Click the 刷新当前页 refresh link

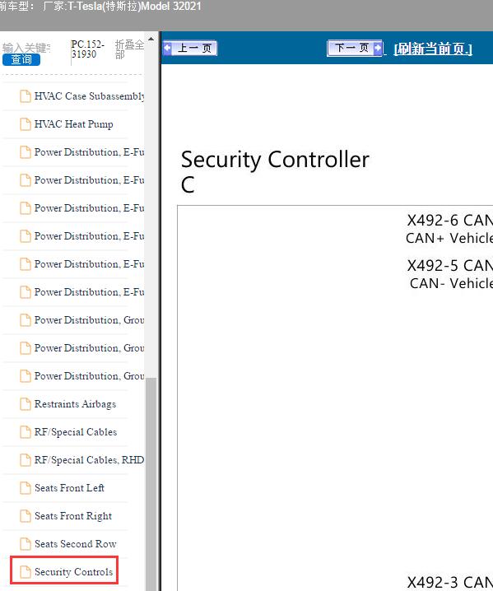tap(433, 49)
